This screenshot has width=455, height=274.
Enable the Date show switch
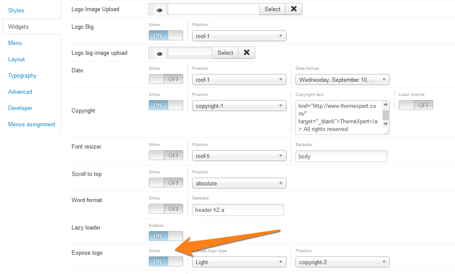click(166, 80)
